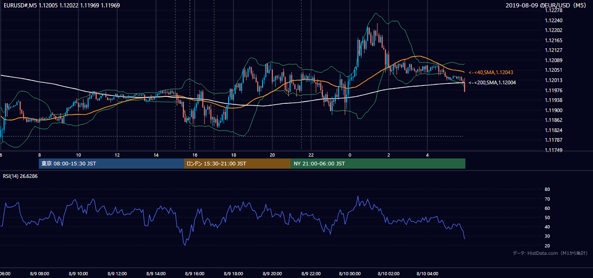Click the 8/9 14:00 date axis label
Viewport: 593px width, 278px height.
[156, 274]
